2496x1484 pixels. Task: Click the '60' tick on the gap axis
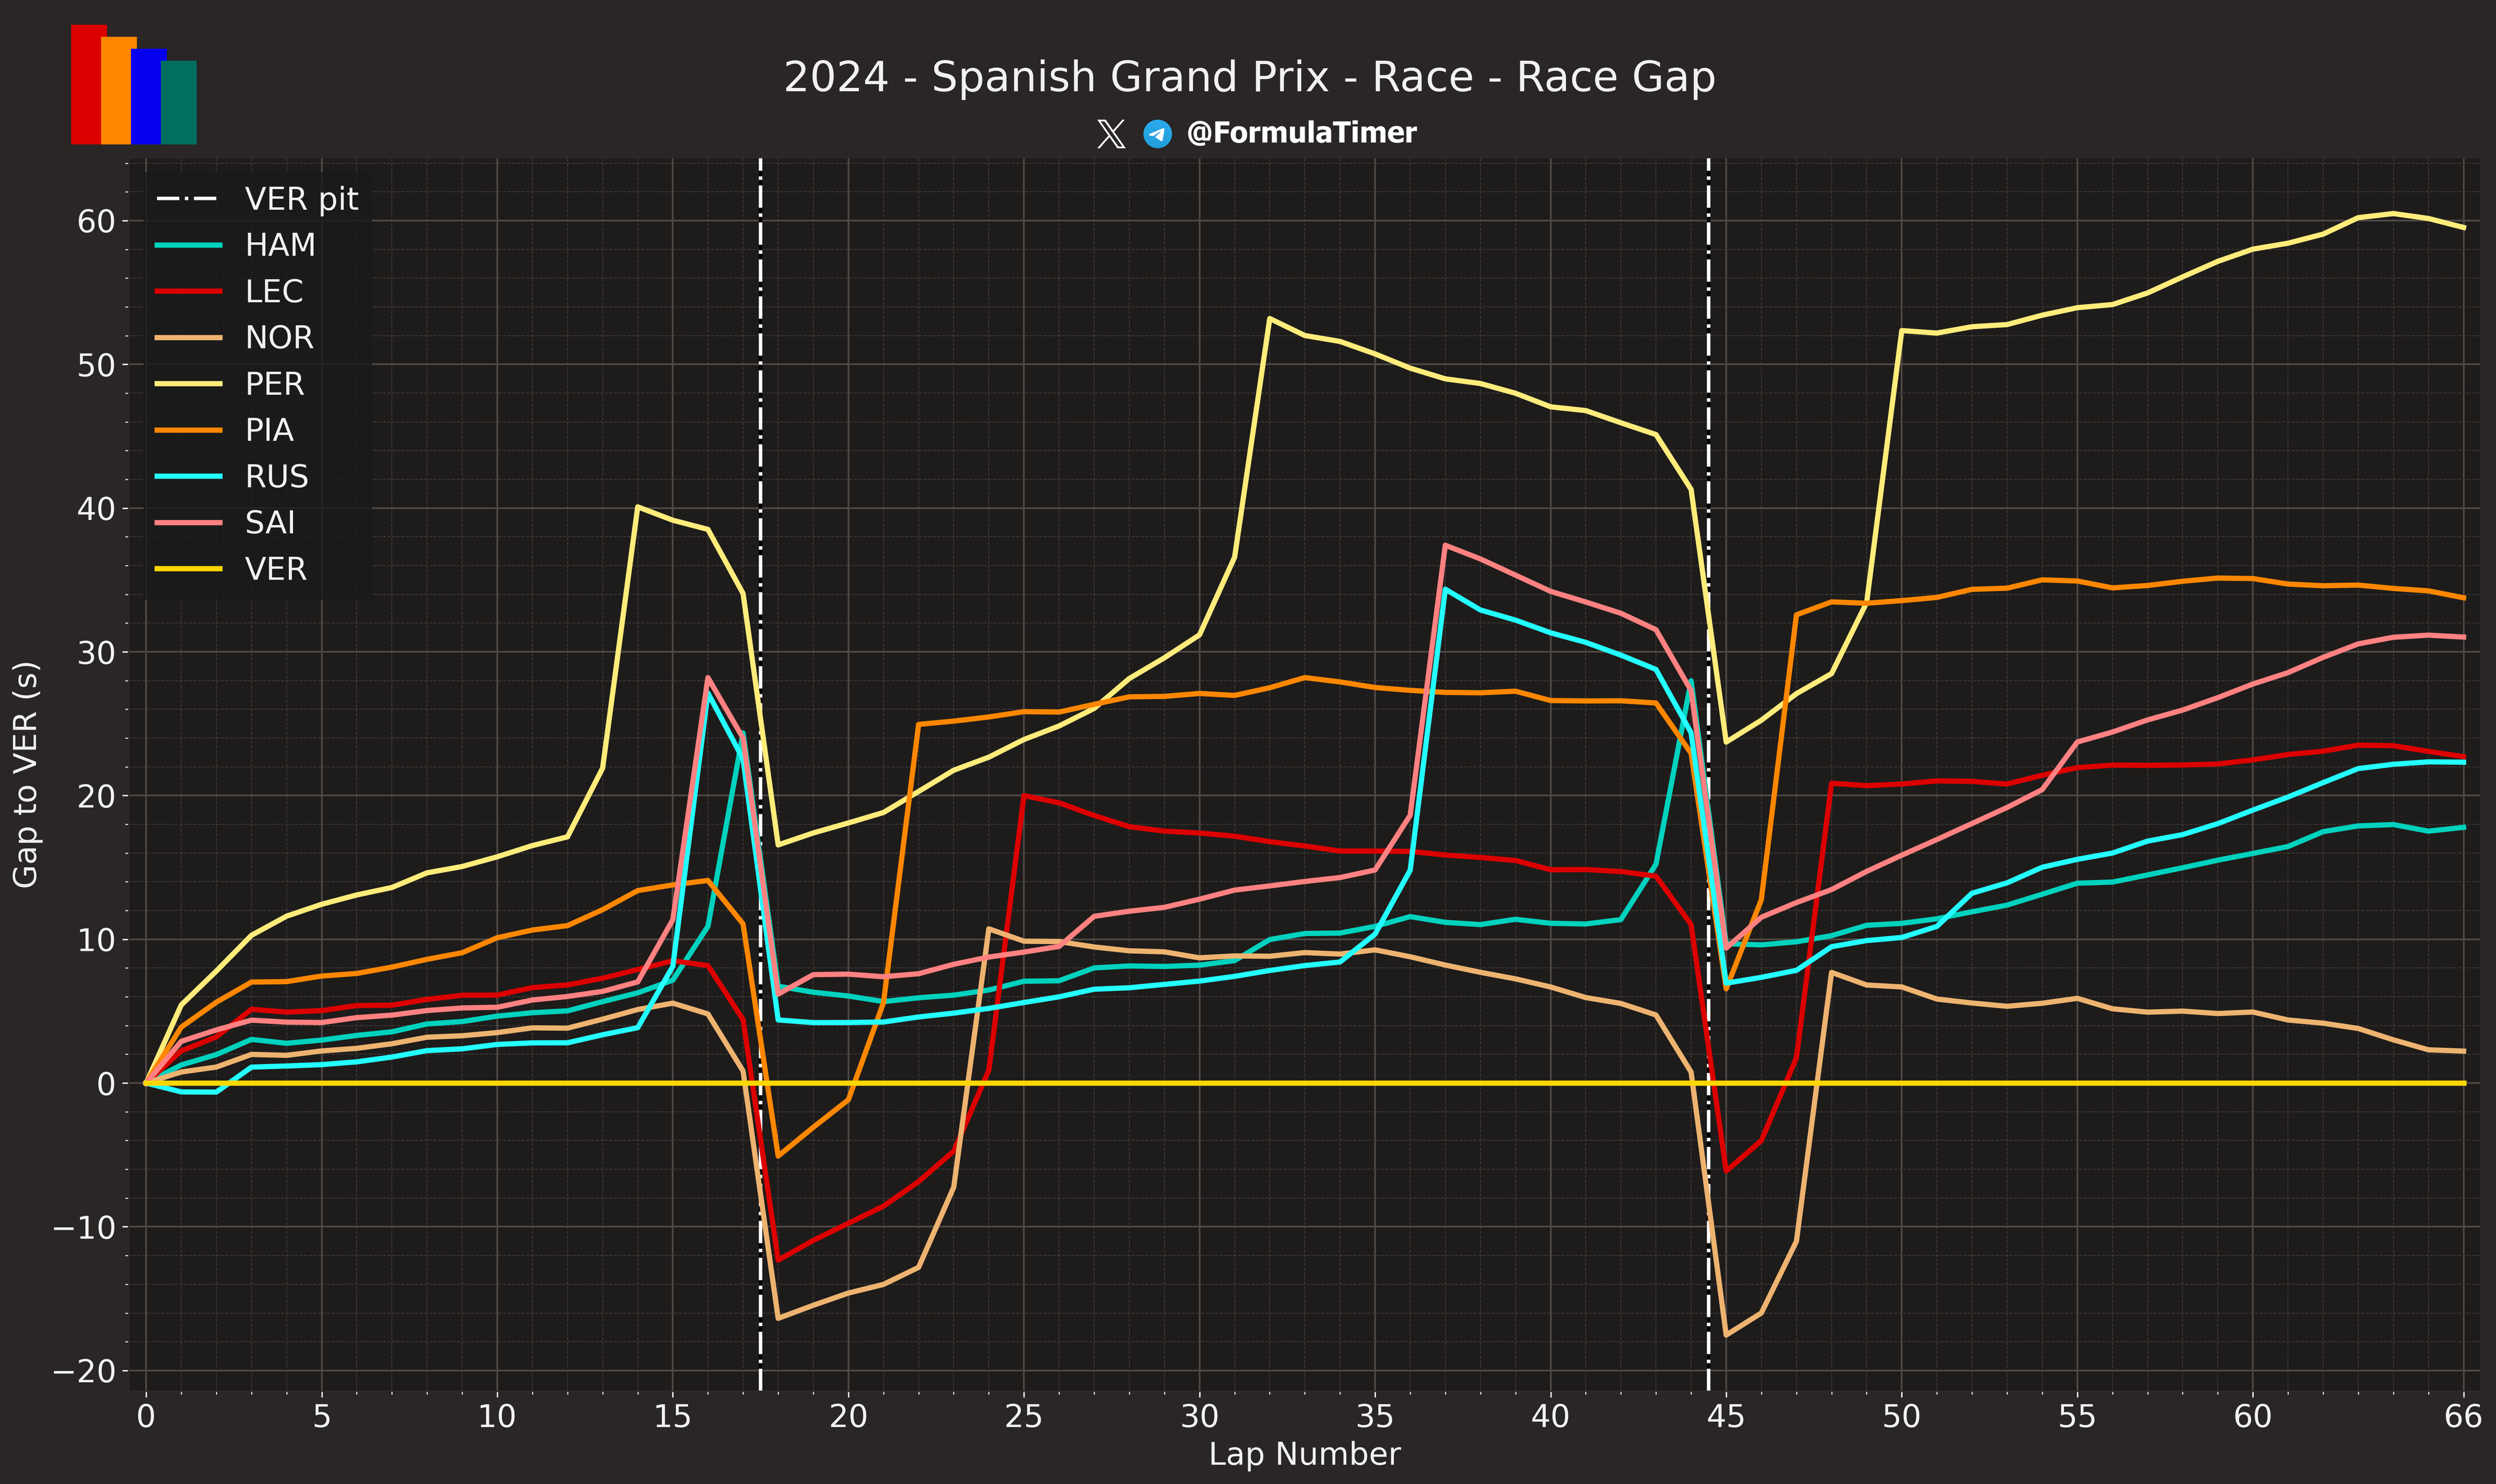97,221
